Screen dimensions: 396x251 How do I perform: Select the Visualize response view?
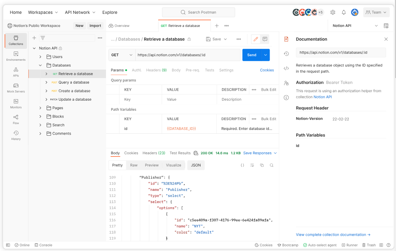(x=174, y=165)
